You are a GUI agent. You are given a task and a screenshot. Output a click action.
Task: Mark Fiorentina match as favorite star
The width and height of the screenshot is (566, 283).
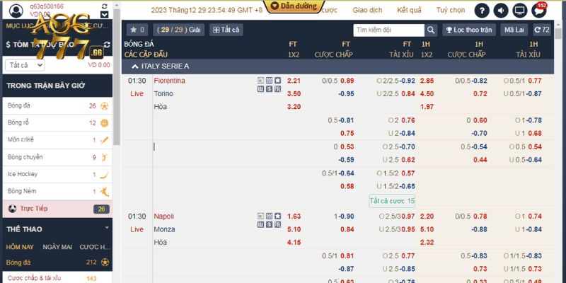[x=277, y=81]
